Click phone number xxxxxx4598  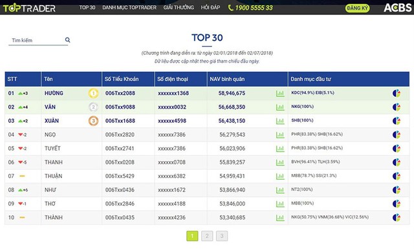[172, 121]
